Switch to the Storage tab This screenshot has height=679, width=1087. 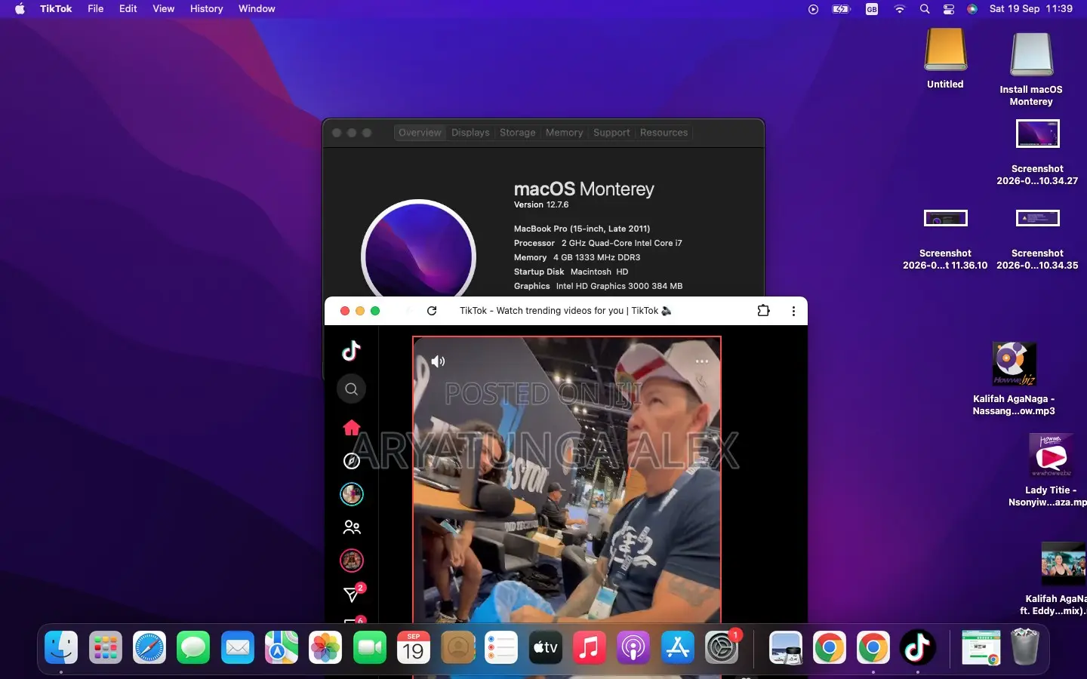517,133
